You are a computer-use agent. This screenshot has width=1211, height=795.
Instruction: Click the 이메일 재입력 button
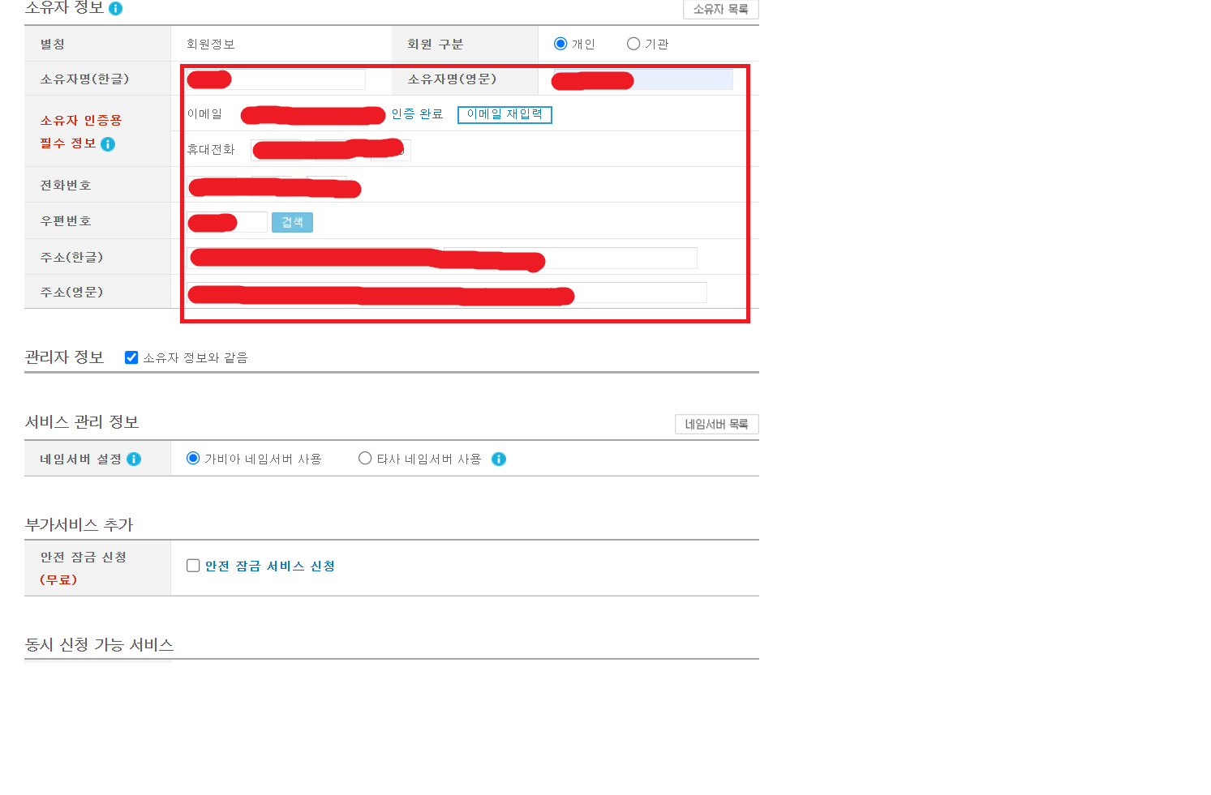click(x=505, y=114)
